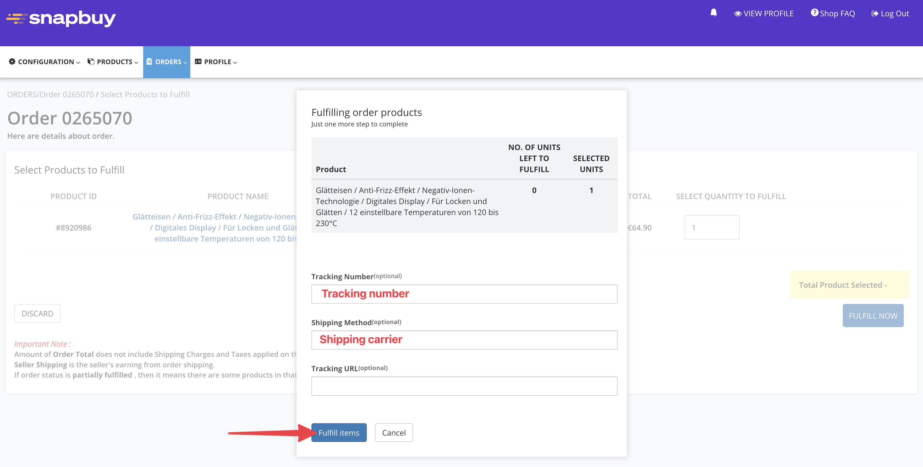This screenshot has width=923, height=467.
Task: Expand the Products dropdown chevron
Action: point(136,62)
